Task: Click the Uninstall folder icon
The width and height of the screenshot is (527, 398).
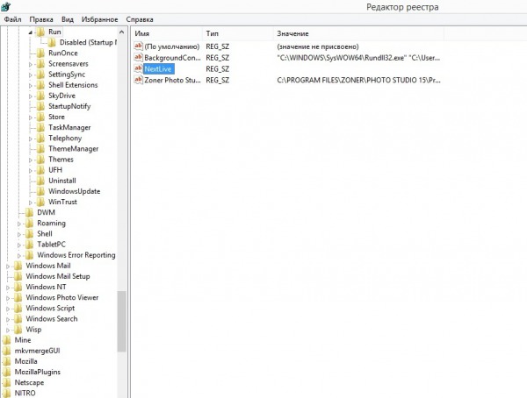Action: click(x=40, y=181)
